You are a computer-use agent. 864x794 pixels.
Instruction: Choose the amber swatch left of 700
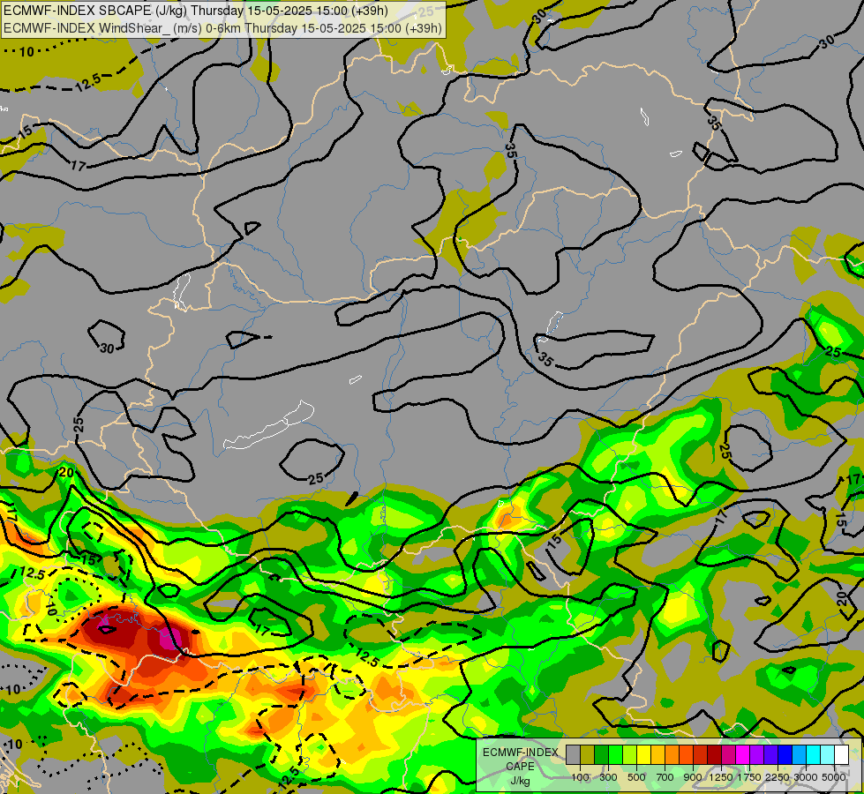coord(657,754)
